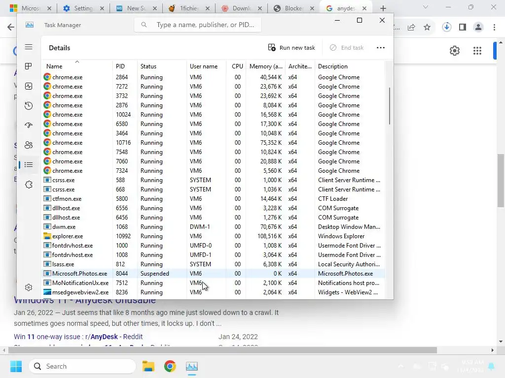Sort by Name column header
This screenshot has height=378, width=505.
pos(76,66)
